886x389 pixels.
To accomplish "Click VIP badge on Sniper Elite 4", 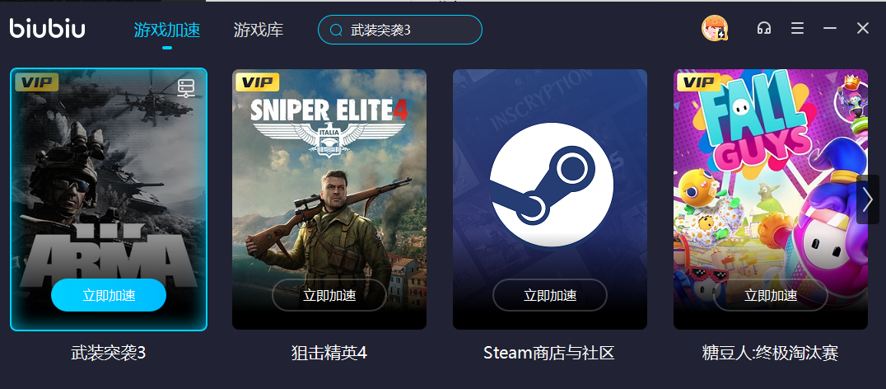I will (x=256, y=82).
